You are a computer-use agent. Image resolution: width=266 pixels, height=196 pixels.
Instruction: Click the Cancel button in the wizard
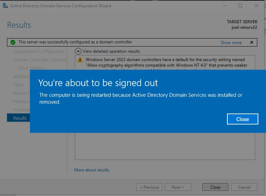(x=244, y=187)
